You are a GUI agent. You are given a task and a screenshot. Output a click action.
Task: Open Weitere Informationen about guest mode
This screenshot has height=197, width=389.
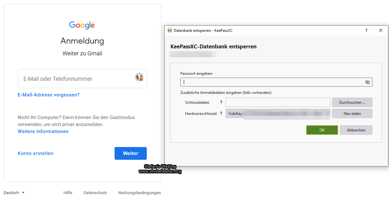pyautogui.click(x=43, y=131)
